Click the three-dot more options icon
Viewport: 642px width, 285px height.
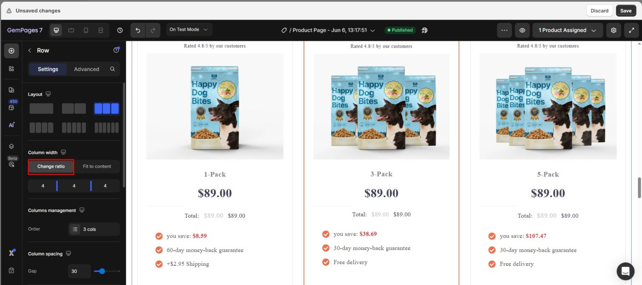click(504, 30)
